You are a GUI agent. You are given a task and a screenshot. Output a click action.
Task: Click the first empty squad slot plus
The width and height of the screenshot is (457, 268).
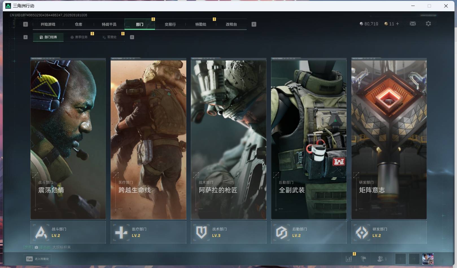pyautogui.click(x=400, y=259)
